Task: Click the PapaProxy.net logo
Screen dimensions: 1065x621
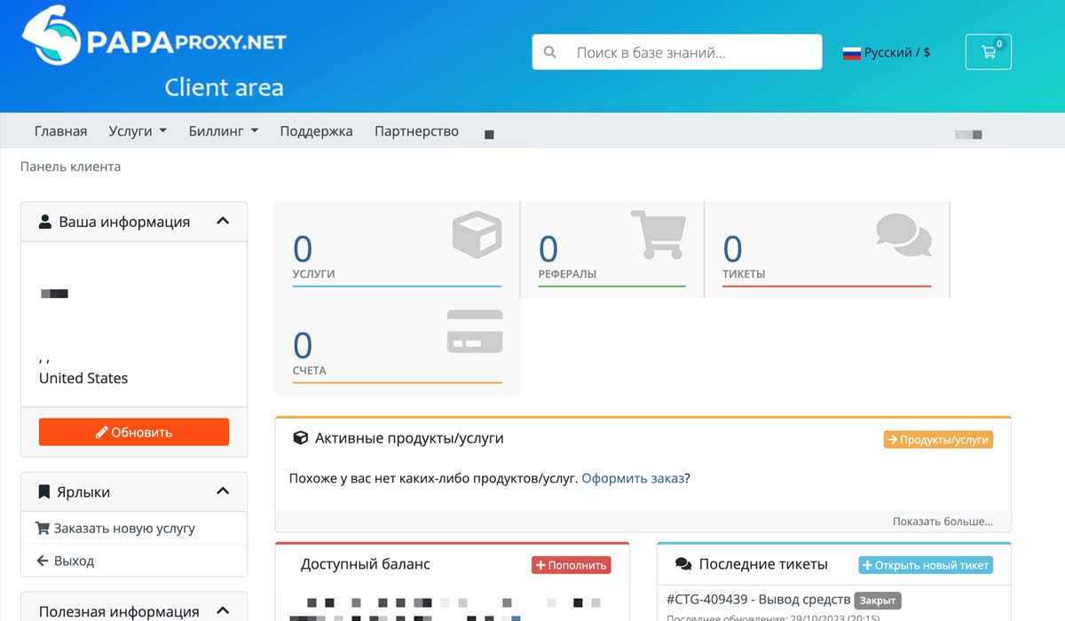Action: click(x=154, y=41)
